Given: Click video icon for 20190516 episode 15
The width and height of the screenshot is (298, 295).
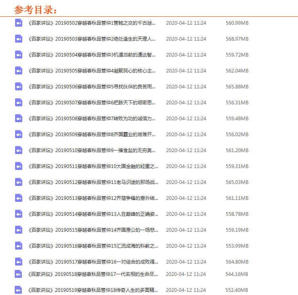Looking at the screenshot, I should click(x=19, y=246).
